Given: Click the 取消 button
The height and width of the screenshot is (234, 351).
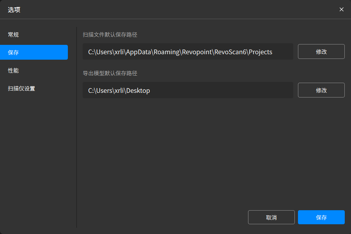Looking at the screenshot, I should tap(271, 217).
